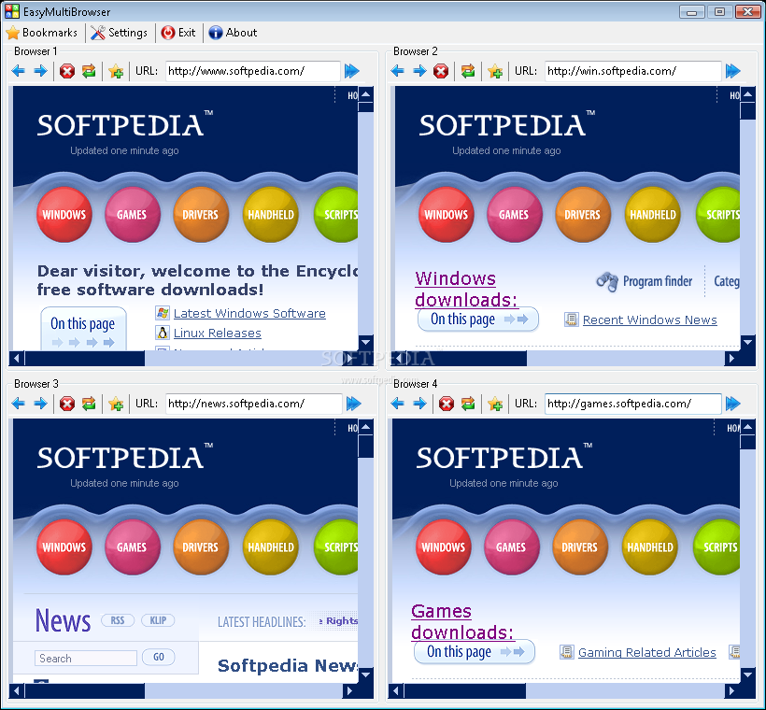The height and width of the screenshot is (710, 766).
Task: Click On this page button in Browser 4
Action: tap(475, 652)
